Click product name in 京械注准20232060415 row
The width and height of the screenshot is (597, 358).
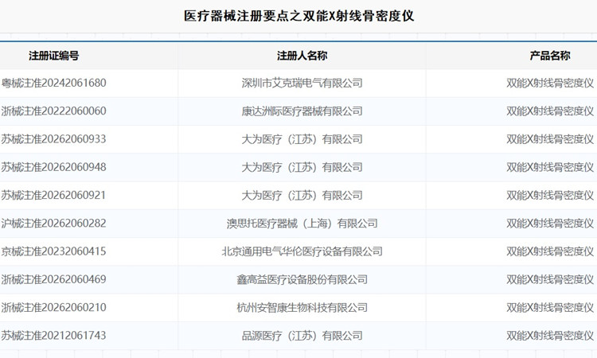click(x=550, y=251)
